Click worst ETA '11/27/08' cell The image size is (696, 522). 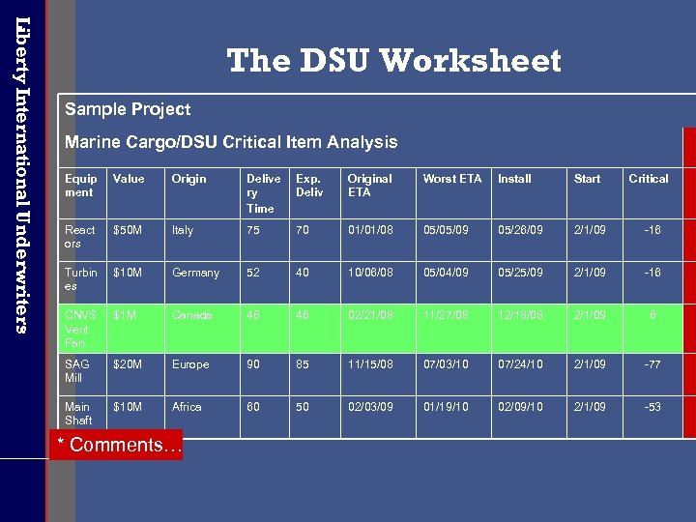click(x=453, y=329)
